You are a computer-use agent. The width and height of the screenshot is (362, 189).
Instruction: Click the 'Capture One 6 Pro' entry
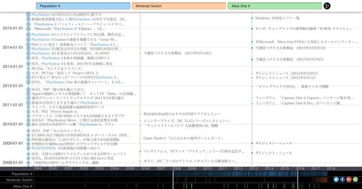click(297, 103)
